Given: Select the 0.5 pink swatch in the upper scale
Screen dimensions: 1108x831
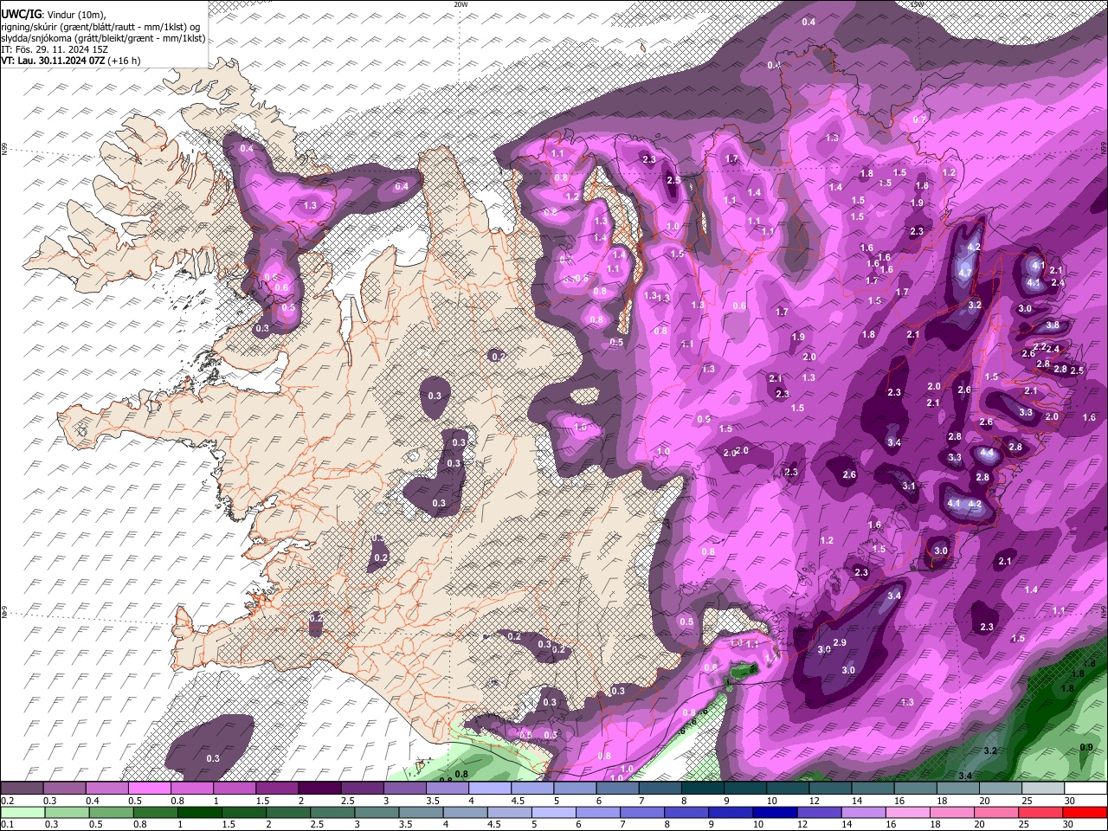Looking at the screenshot, I should coord(150,789).
